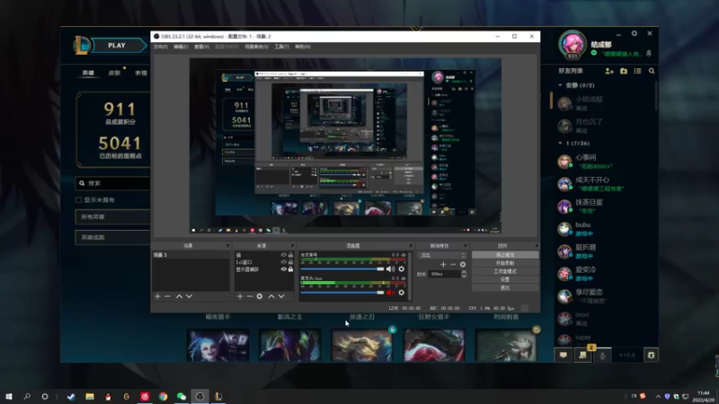Move scene down in Scenes panel
This screenshot has width=719, height=404.
(x=189, y=296)
